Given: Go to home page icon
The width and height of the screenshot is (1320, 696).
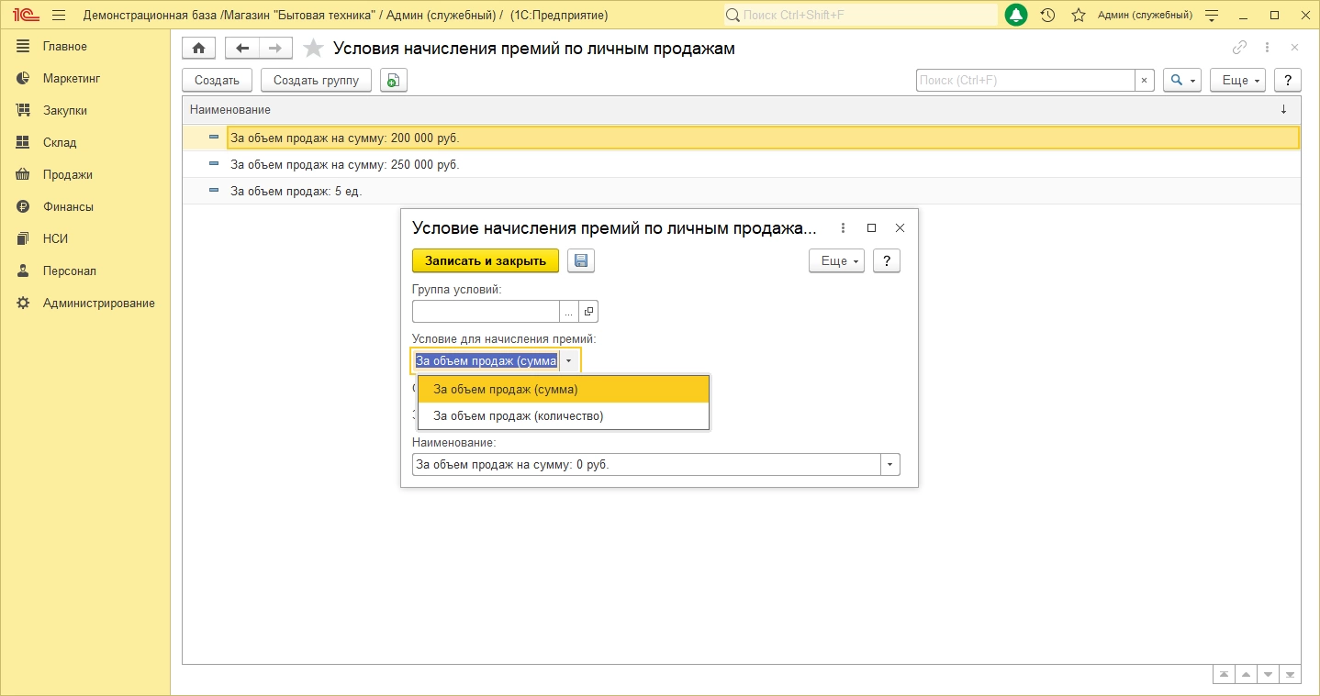Looking at the screenshot, I should click(199, 49).
